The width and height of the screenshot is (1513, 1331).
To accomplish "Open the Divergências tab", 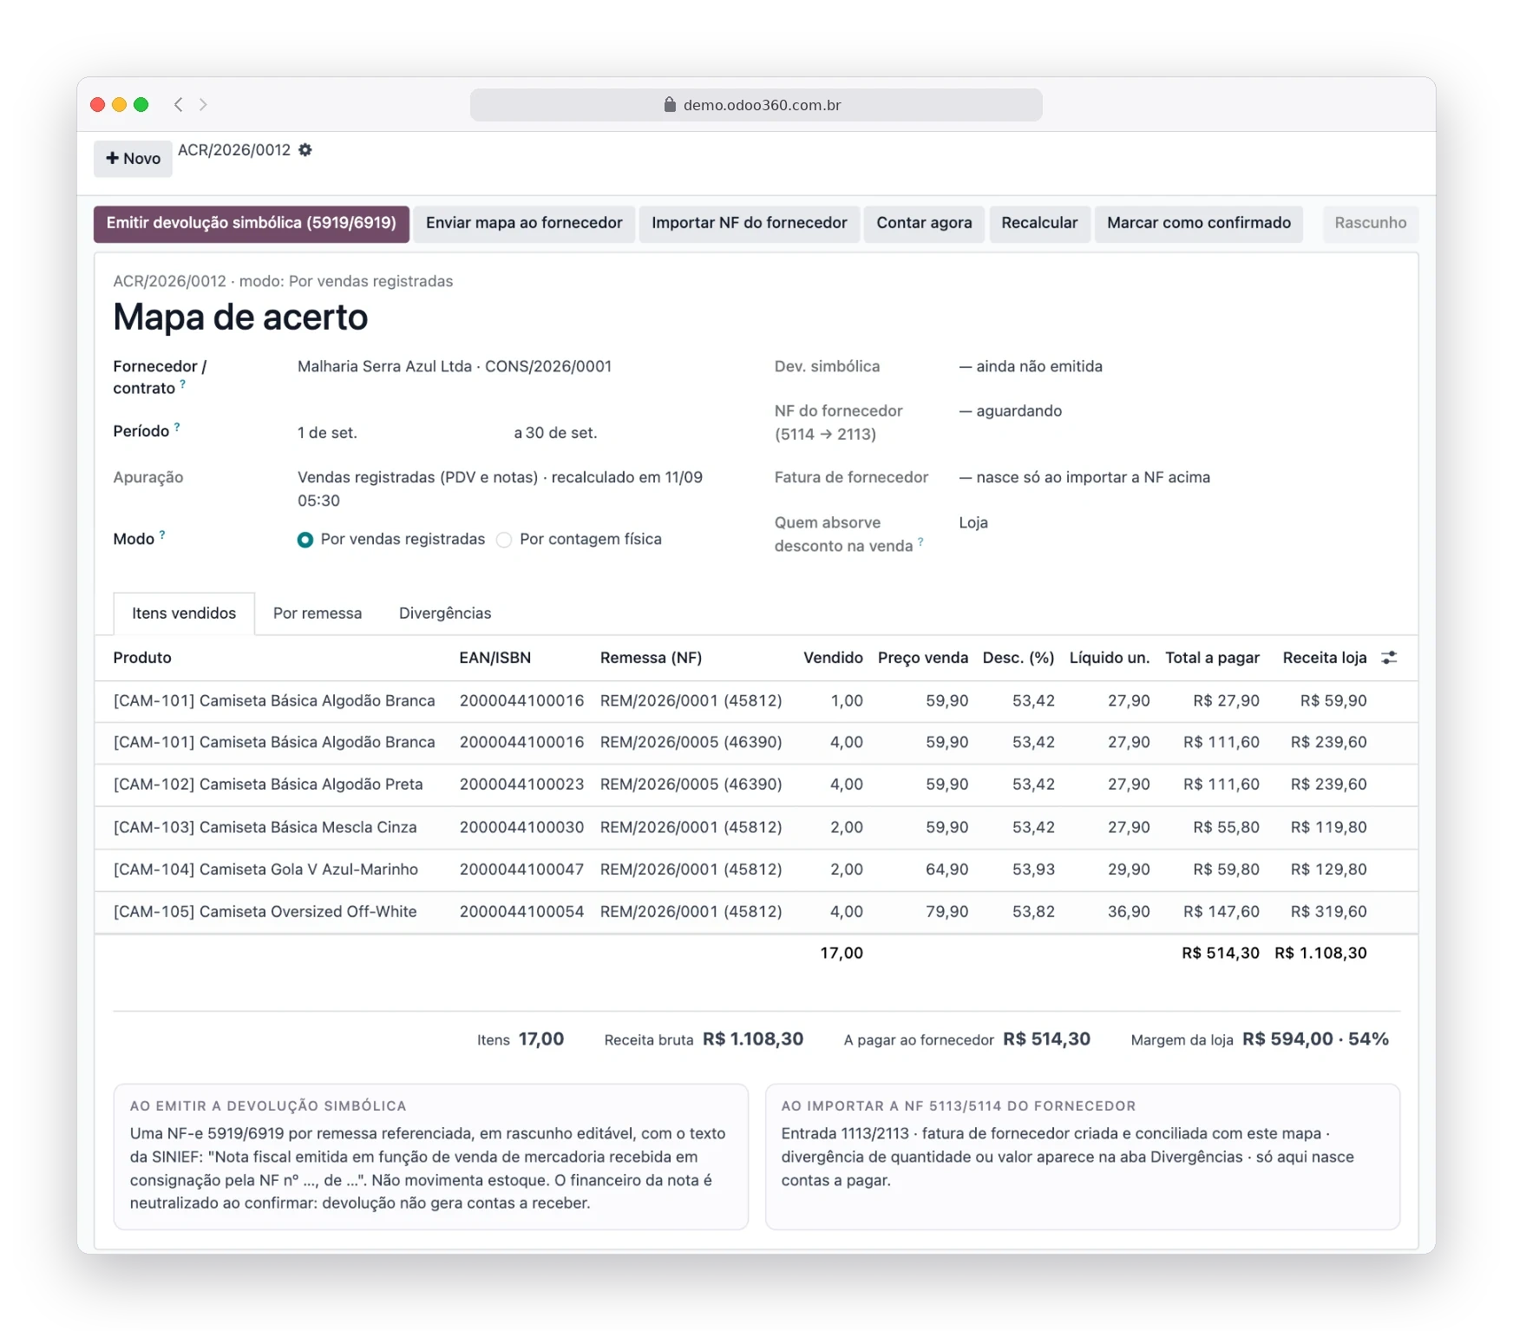I will pyautogui.click(x=445, y=613).
